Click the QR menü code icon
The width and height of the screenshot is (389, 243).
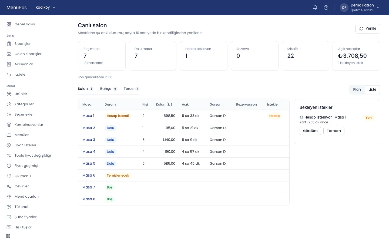(9, 176)
